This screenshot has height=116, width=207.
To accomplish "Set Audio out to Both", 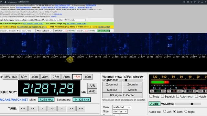I will (x=175, y=111).
